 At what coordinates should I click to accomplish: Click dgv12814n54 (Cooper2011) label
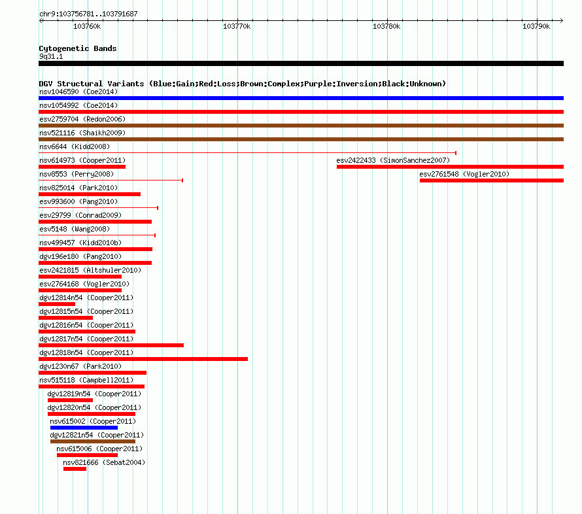[86, 298]
